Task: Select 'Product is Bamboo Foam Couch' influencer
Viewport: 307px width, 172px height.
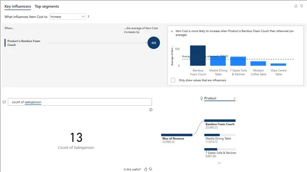Action: (24, 43)
